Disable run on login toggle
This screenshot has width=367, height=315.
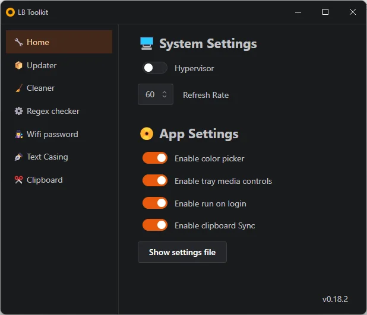(155, 203)
